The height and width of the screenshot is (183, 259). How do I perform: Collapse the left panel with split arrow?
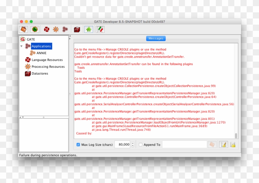click(70, 36)
